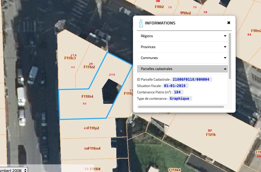Click the parcel ID value 21806F0118/00H004

pos(191,79)
